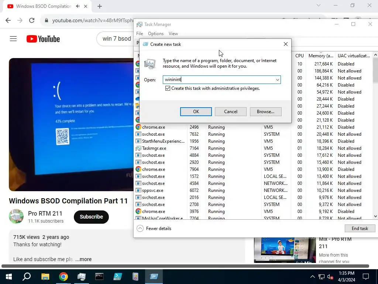Viewport: 378px width, 284px height.
Task: Click the muted volume tray icon
Action: point(330,277)
